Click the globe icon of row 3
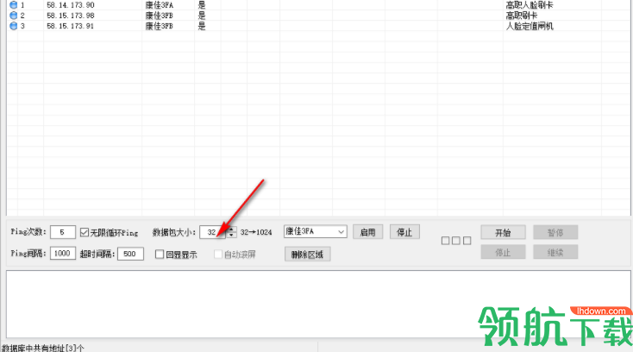This screenshot has height=352, width=633. coord(13,26)
